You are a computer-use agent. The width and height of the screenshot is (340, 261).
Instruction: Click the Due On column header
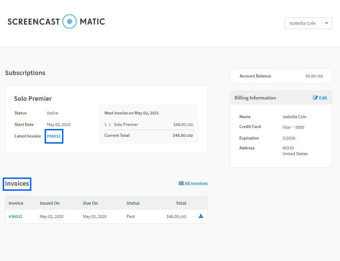click(90, 203)
